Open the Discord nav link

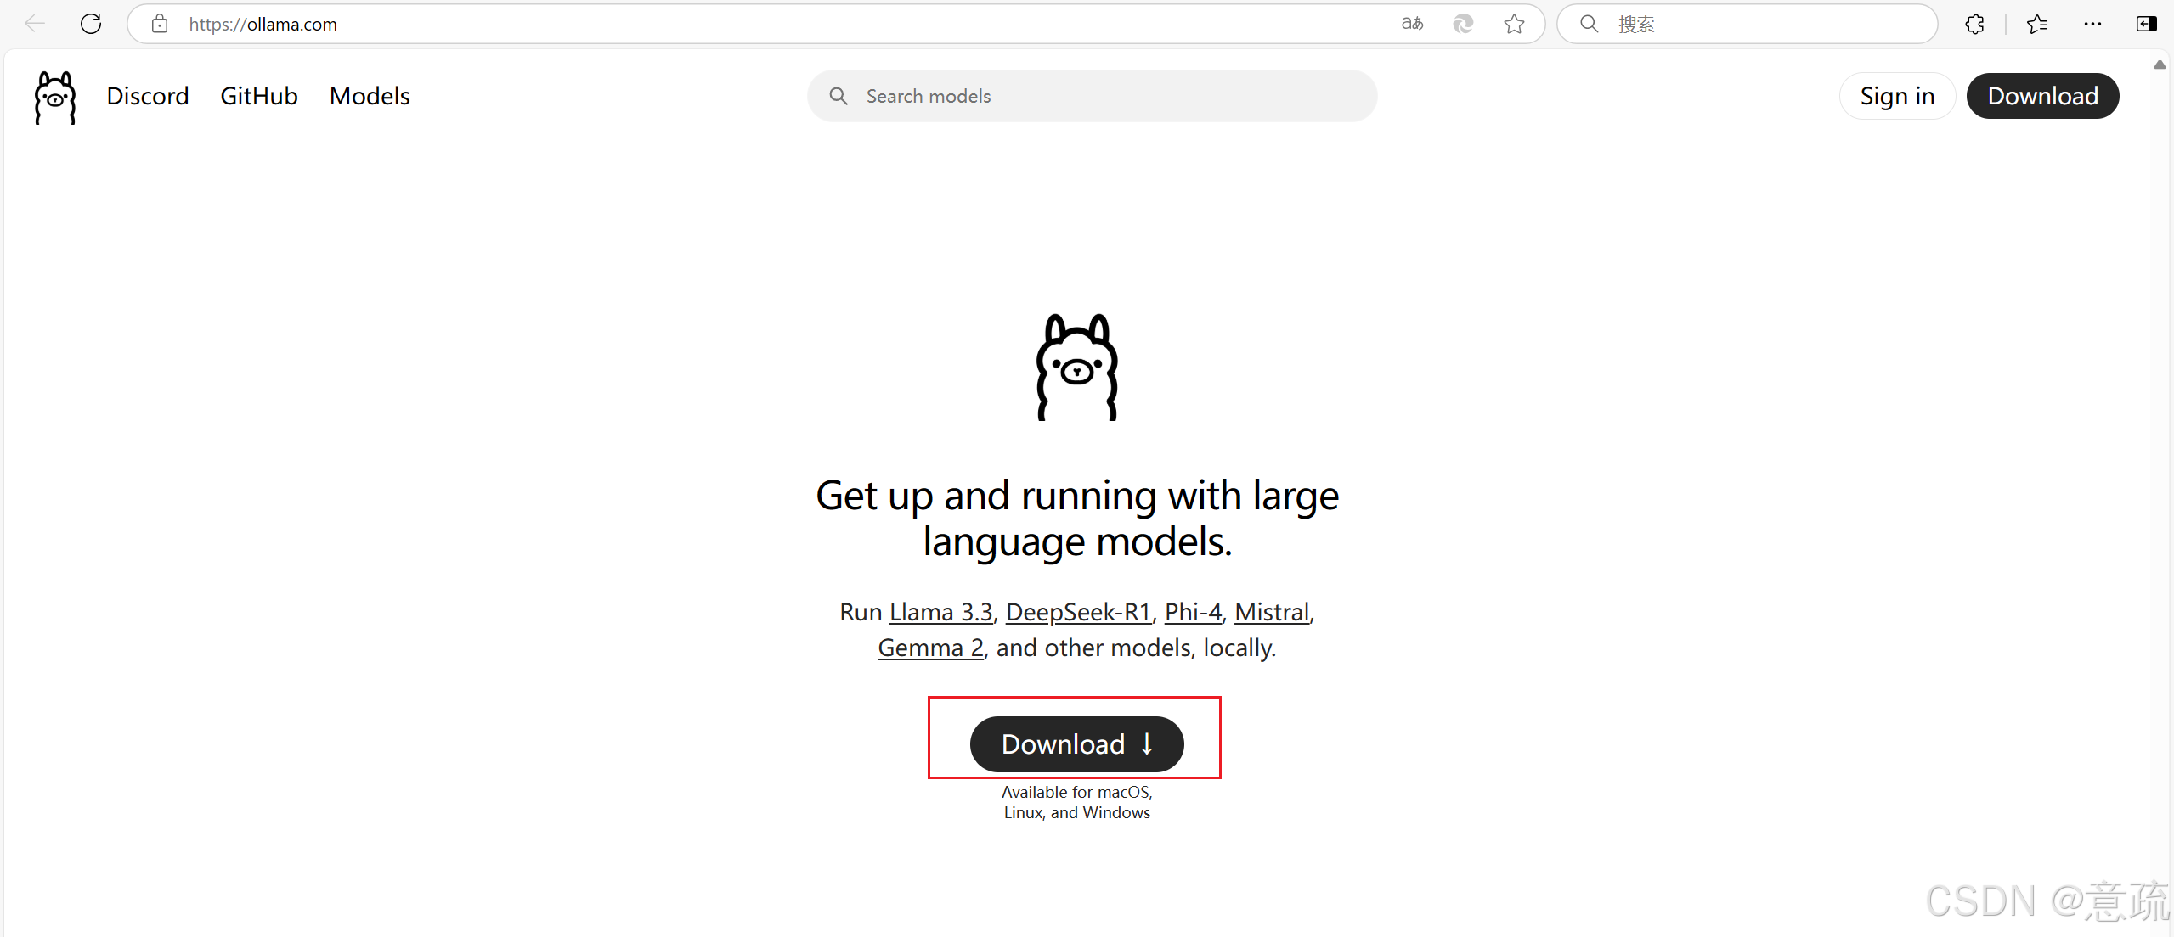pos(148,96)
